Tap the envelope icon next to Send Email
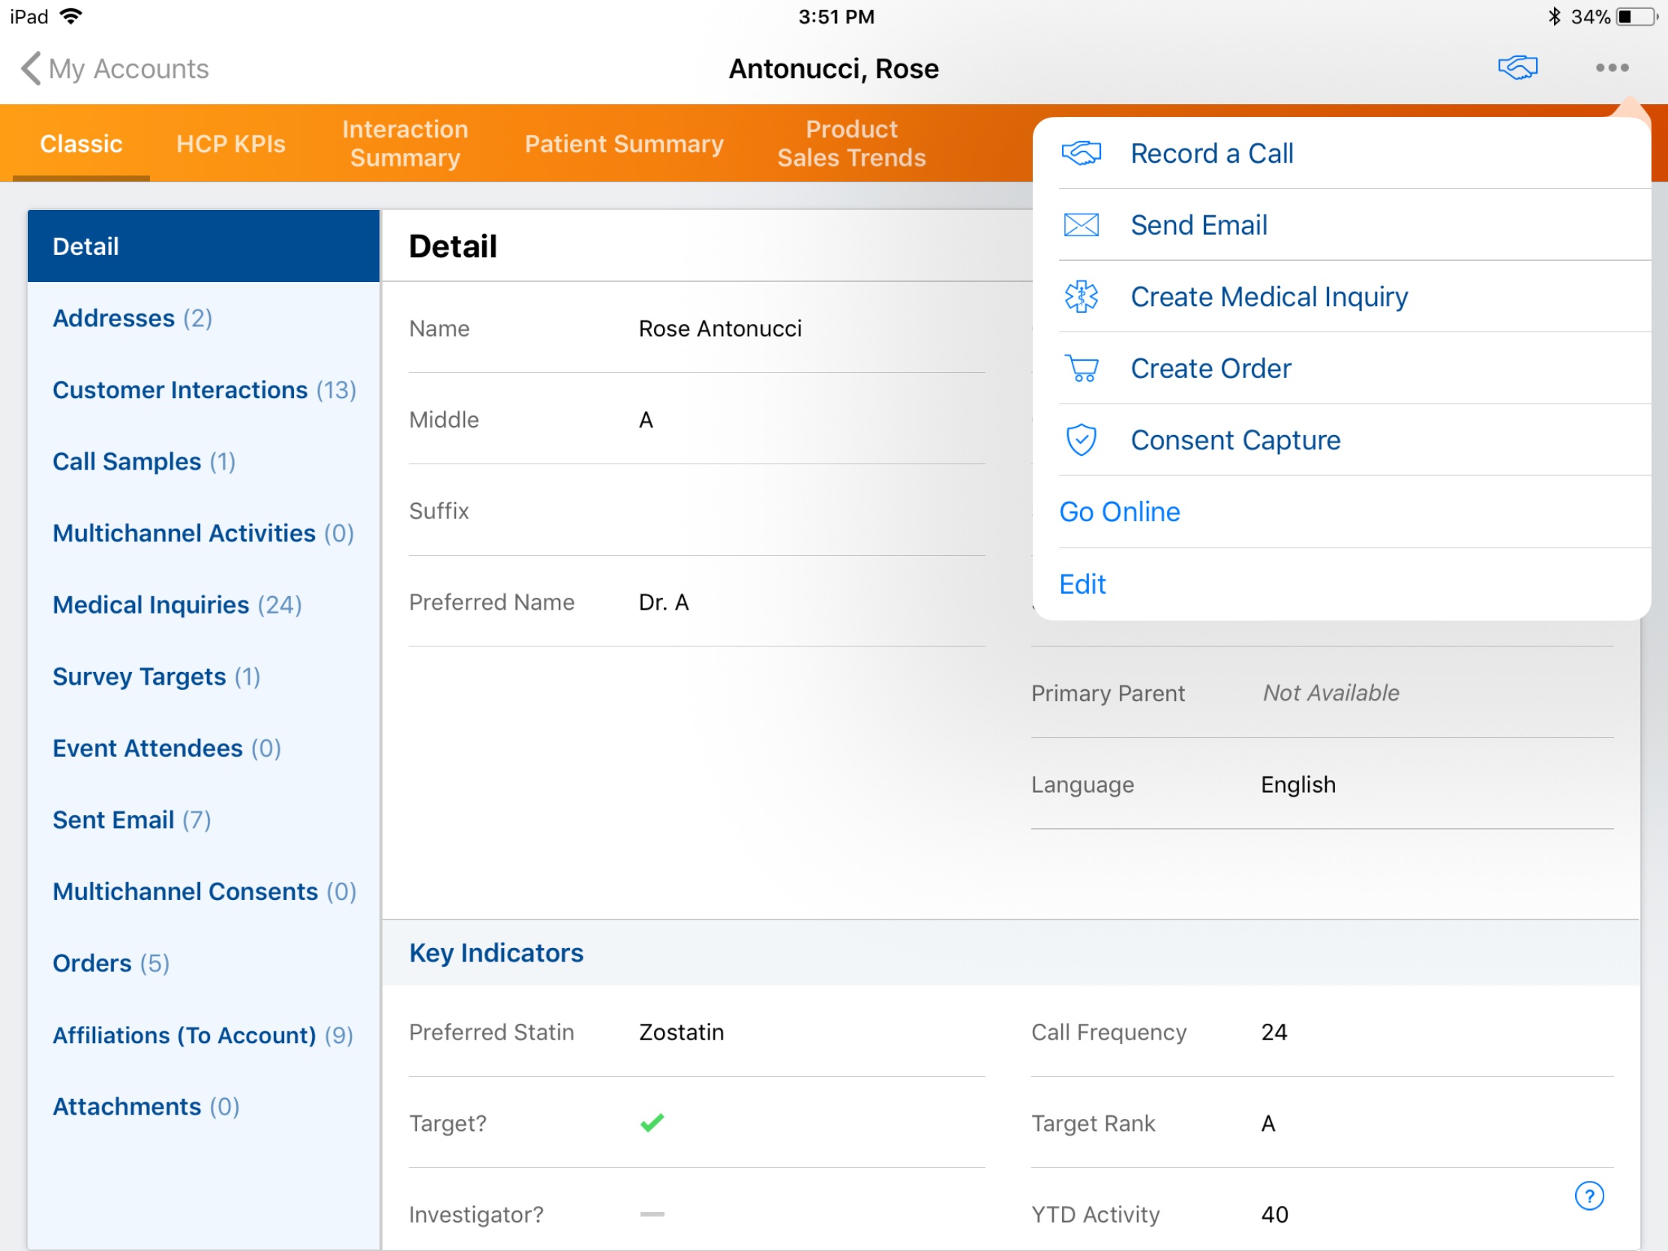The image size is (1668, 1251). (1081, 225)
